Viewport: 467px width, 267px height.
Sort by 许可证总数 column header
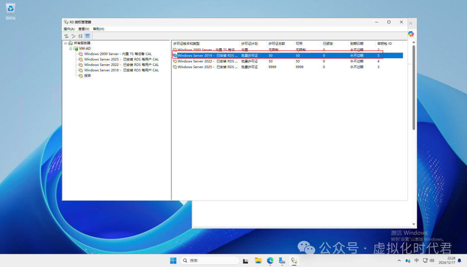tap(277, 44)
